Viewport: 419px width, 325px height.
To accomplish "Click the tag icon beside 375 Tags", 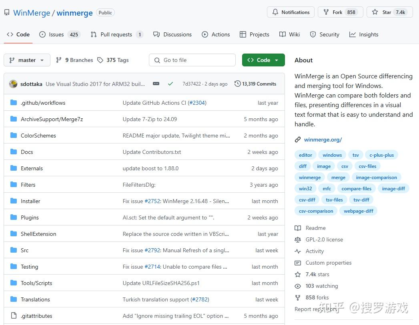I will (x=100, y=60).
